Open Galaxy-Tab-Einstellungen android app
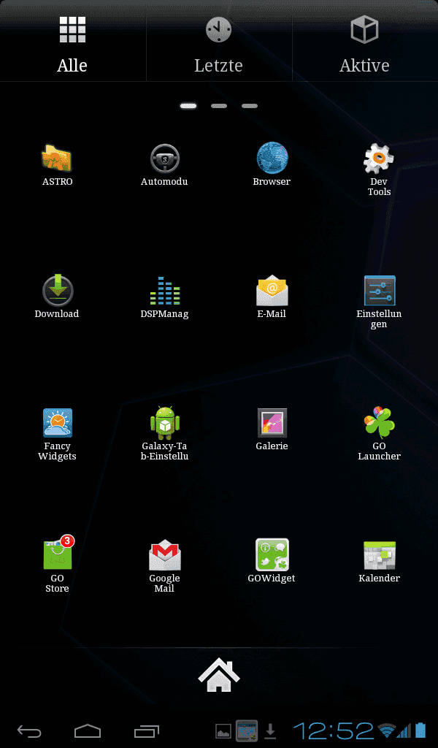 click(x=164, y=423)
